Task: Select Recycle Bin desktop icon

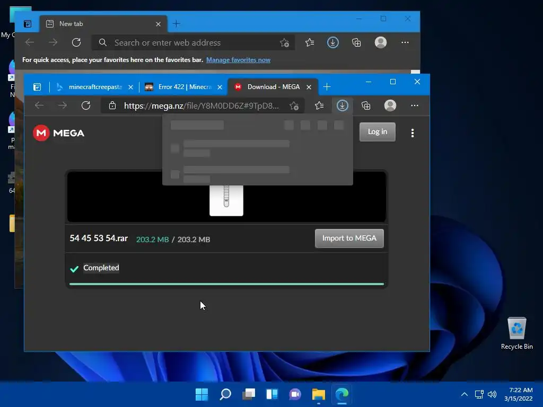Action: tap(516, 334)
